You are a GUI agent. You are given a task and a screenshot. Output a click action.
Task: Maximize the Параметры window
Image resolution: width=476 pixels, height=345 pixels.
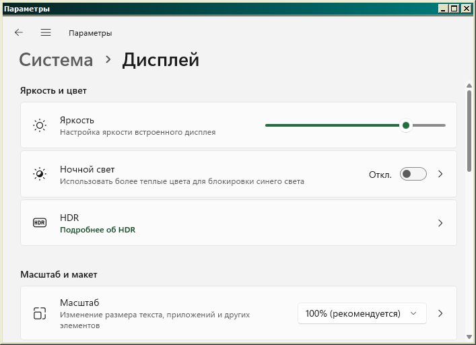pyautogui.click(x=454, y=9)
